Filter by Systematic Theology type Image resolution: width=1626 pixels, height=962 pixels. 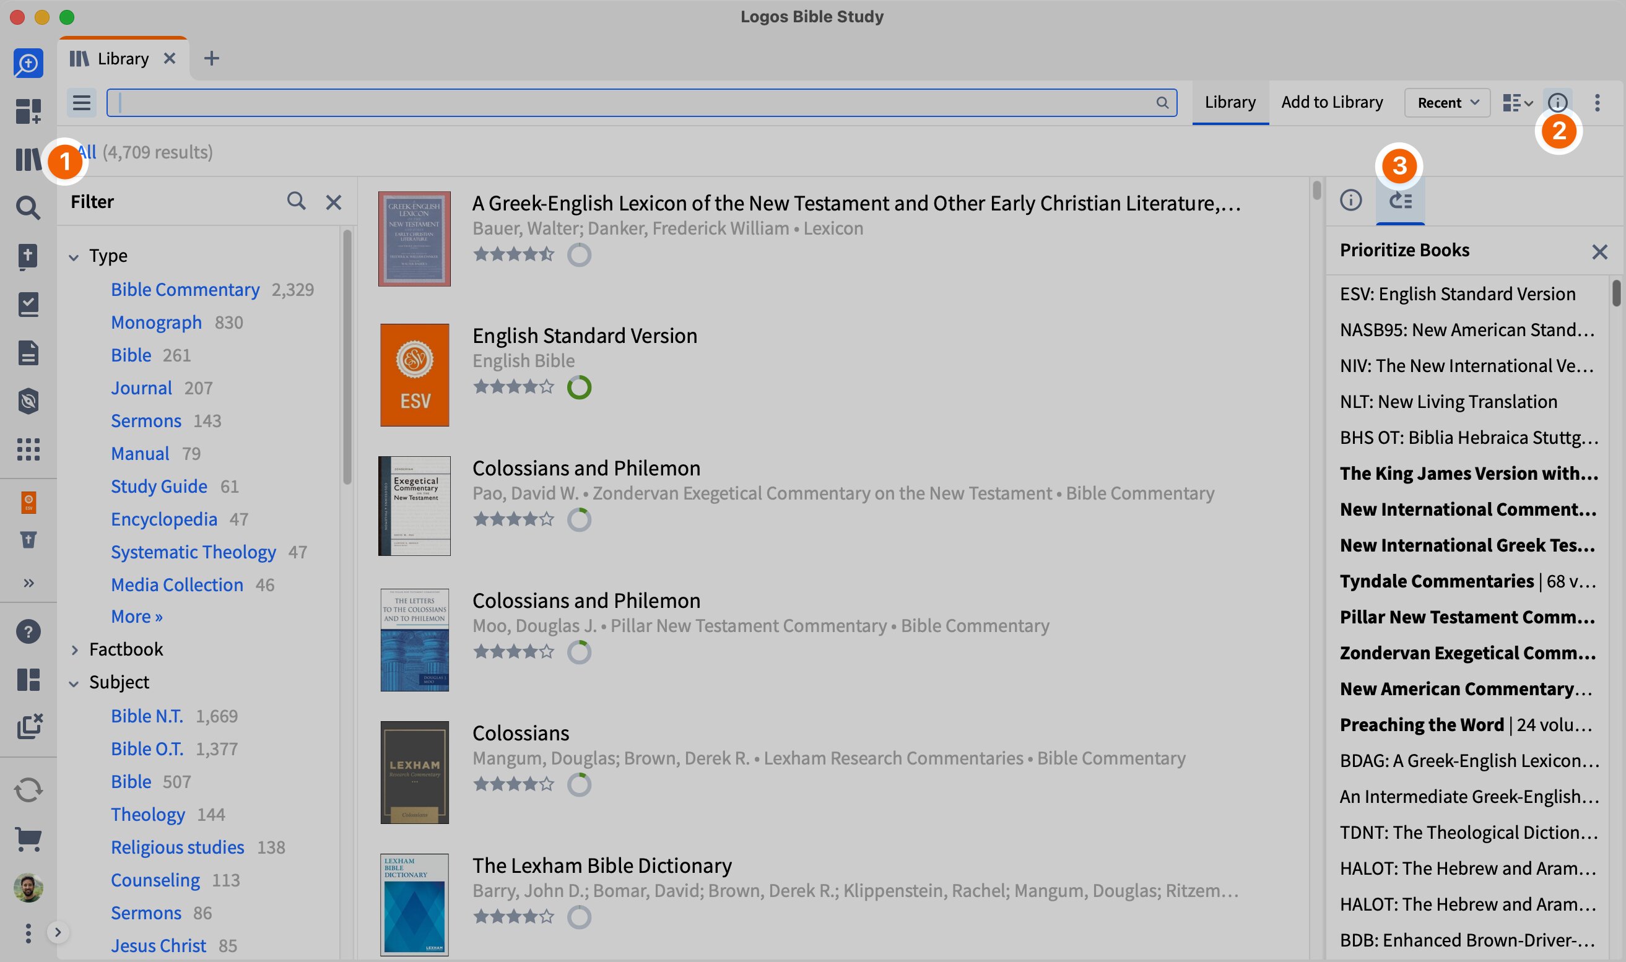[x=193, y=552]
